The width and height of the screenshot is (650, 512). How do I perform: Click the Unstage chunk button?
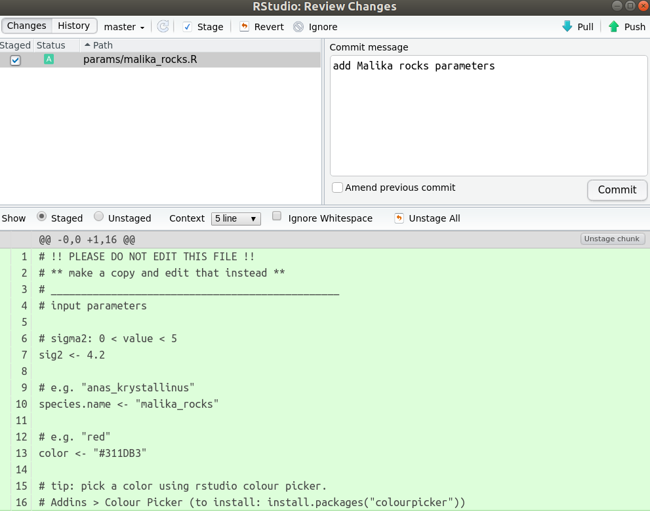[x=612, y=239]
